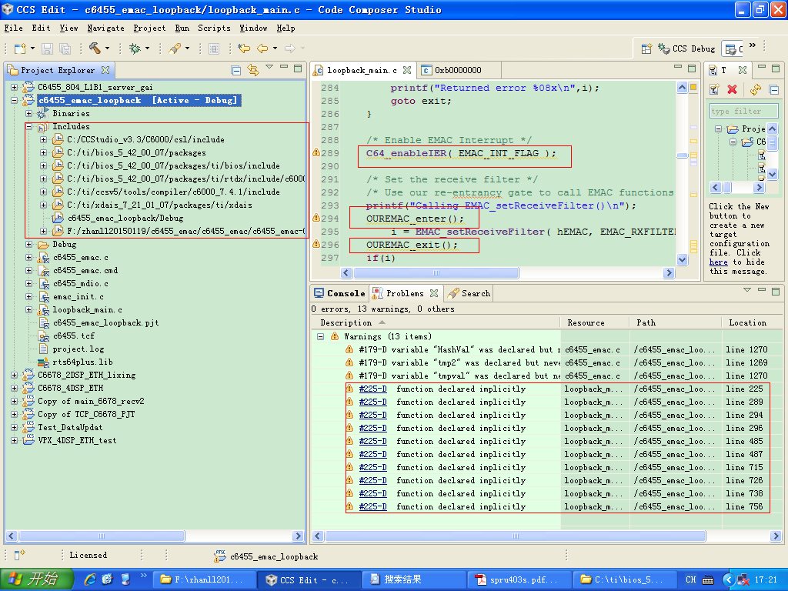Close the Project Explorer view
This screenshot has height=591, width=788.
click(105, 70)
